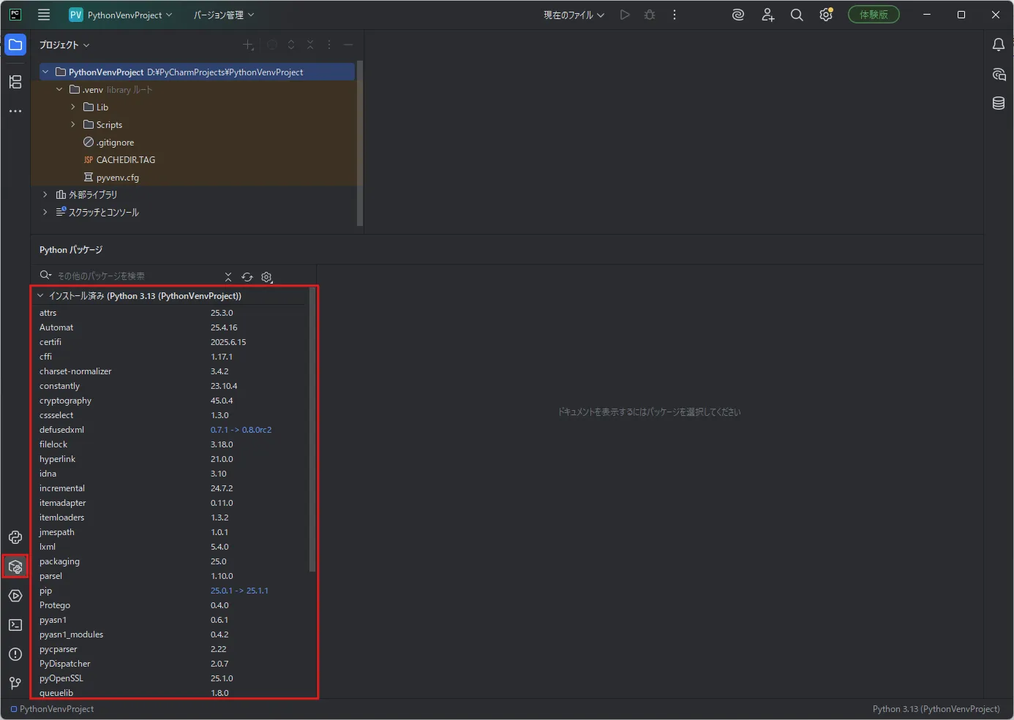Open package repositories settings gear
This screenshot has width=1014, height=720.
267,277
